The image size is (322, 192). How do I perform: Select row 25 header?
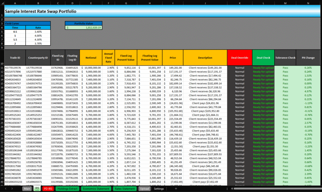click(2, 123)
